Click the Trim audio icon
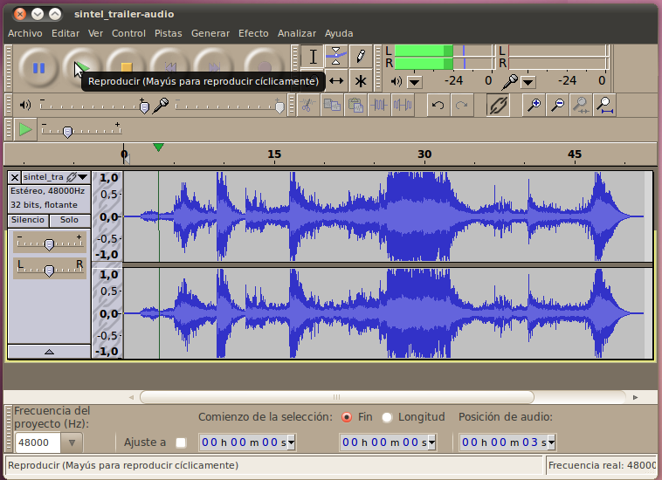 pyautogui.click(x=379, y=105)
